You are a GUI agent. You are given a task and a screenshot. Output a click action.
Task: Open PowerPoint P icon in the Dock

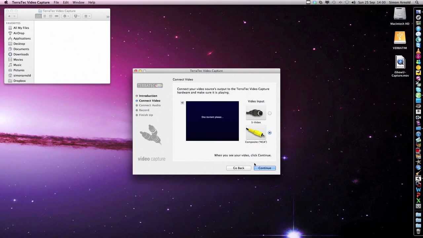[x=418, y=195]
